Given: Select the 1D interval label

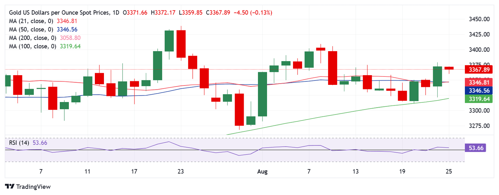Looking at the screenshot, I should [115, 13].
